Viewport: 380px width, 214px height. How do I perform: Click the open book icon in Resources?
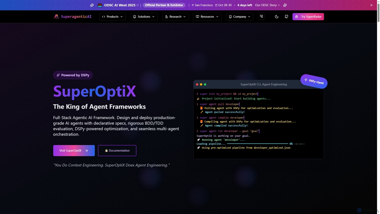tap(197, 17)
